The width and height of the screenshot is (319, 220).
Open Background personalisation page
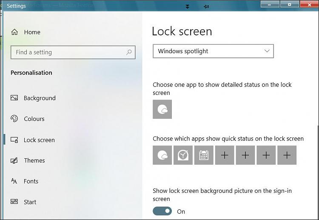[x=40, y=98]
